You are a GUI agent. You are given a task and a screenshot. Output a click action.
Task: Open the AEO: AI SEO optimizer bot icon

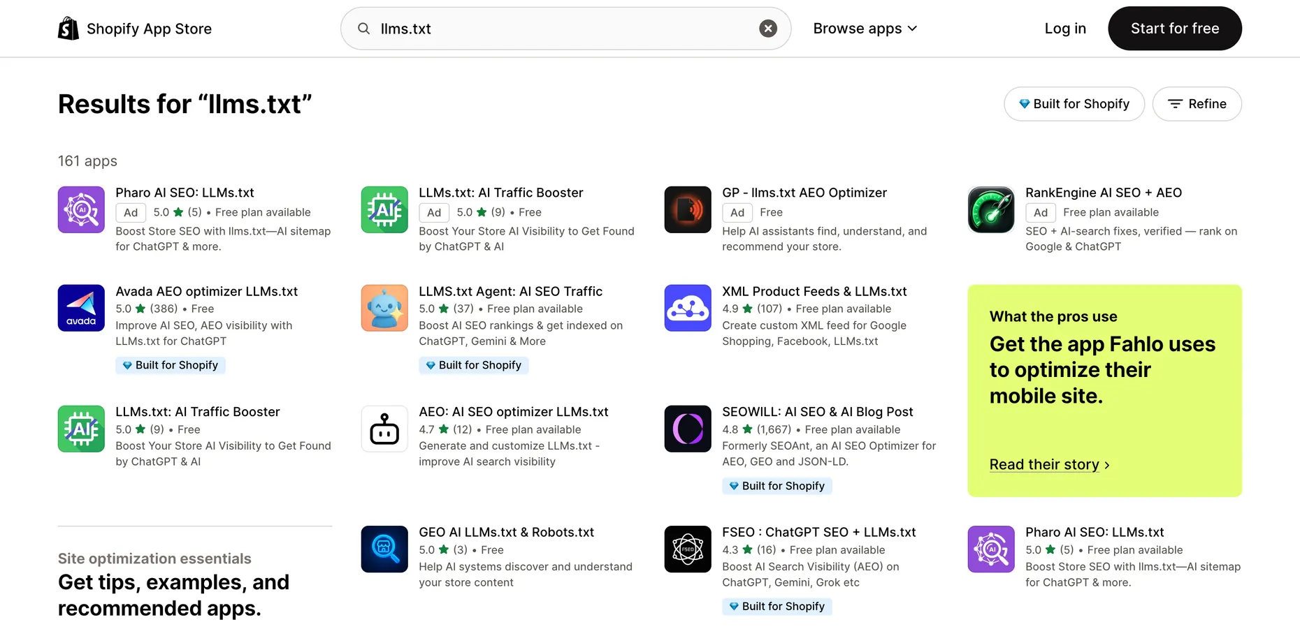(x=384, y=429)
